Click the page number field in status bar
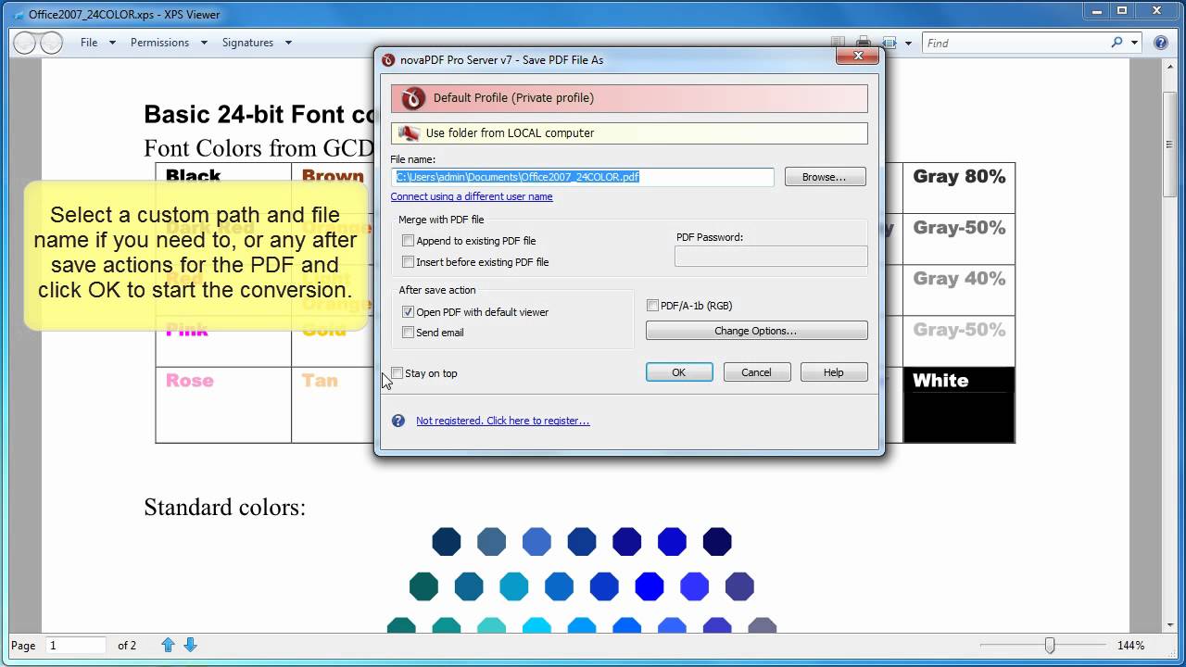 tap(75, 645)
